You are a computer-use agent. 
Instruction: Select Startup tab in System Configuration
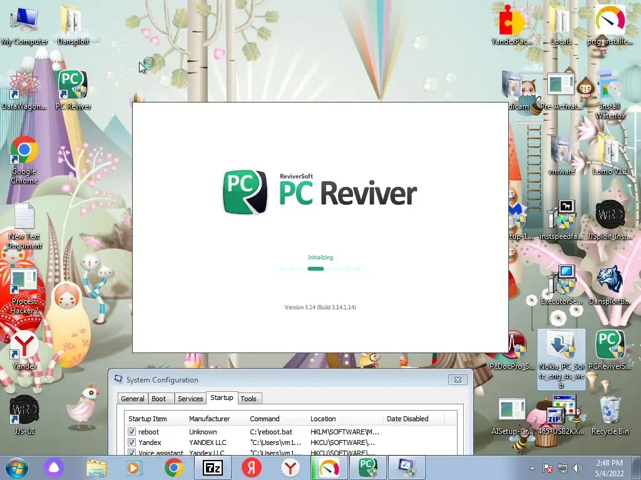(222, 397)
